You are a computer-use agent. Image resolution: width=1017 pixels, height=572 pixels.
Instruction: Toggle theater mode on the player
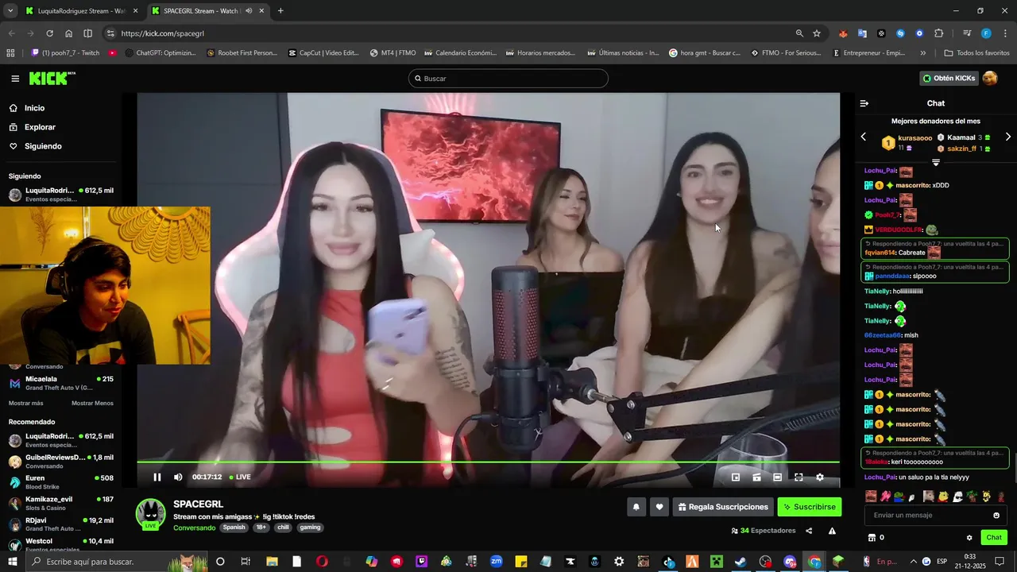tap(777, 477)
